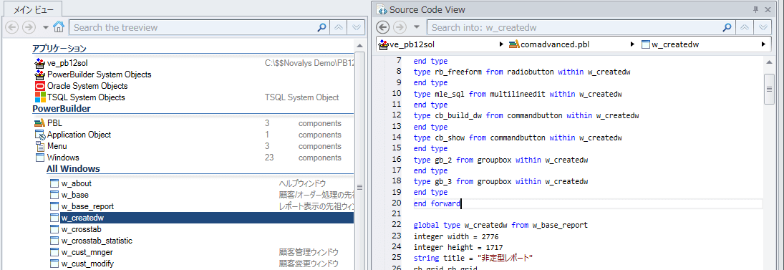
Task: Click the treeview vertical scrollbar thumb
Action: (x=359, y=187)
